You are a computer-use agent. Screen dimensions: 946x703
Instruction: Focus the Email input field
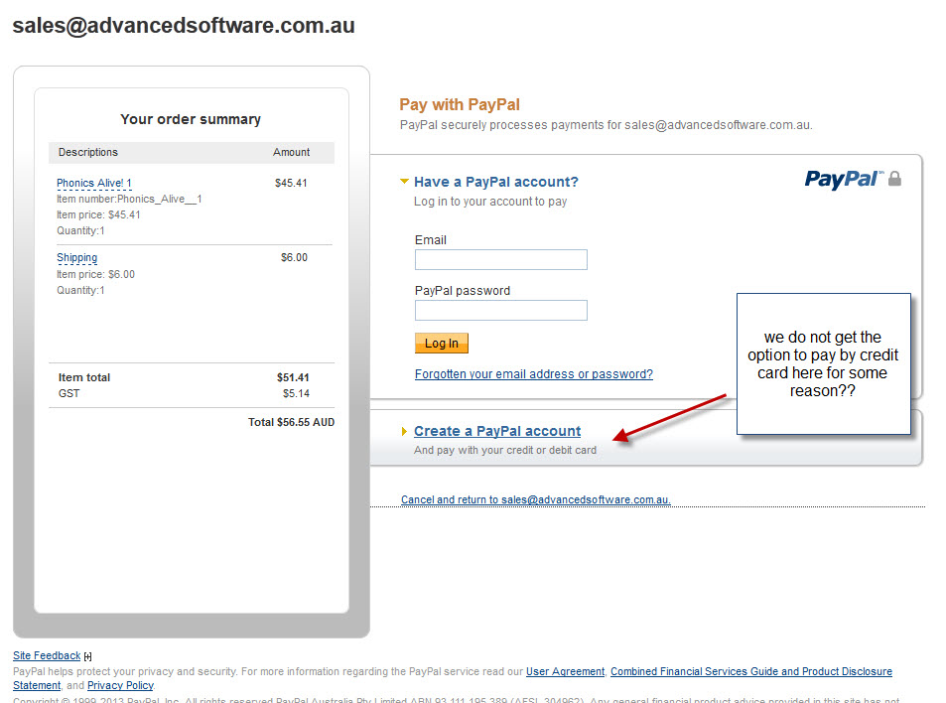[x=500, y=260]
